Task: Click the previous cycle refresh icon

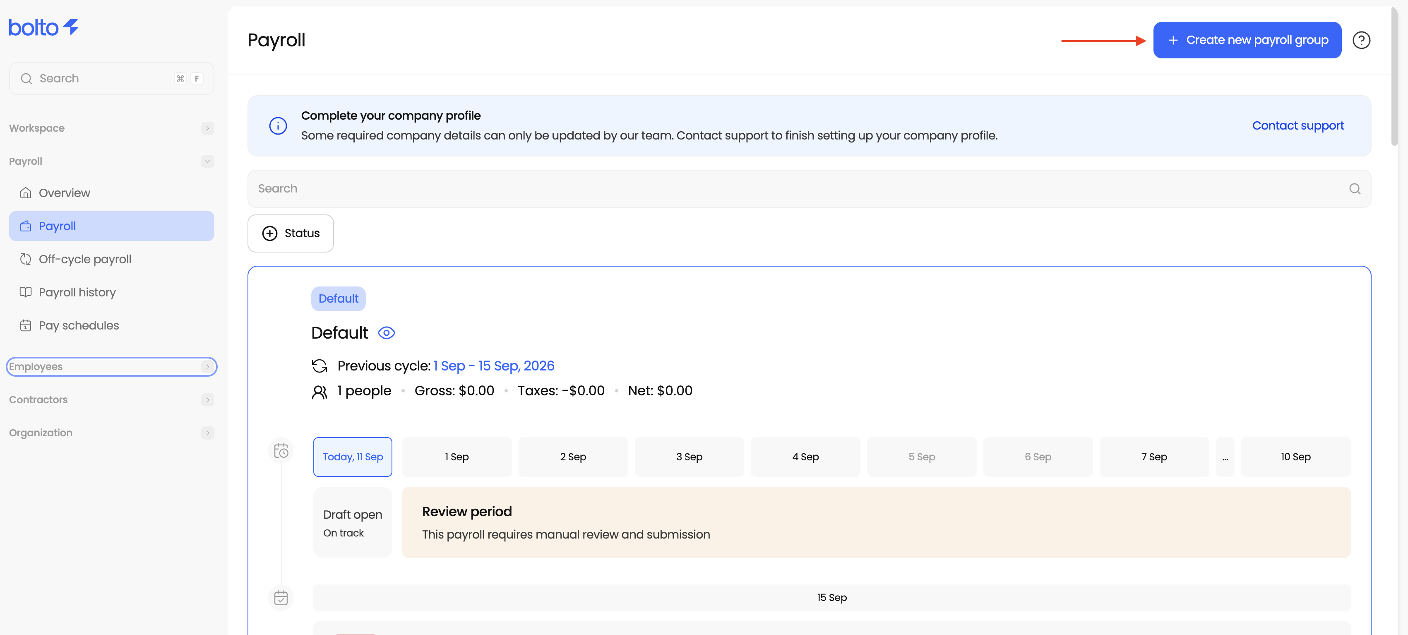Action: [319, 366]
